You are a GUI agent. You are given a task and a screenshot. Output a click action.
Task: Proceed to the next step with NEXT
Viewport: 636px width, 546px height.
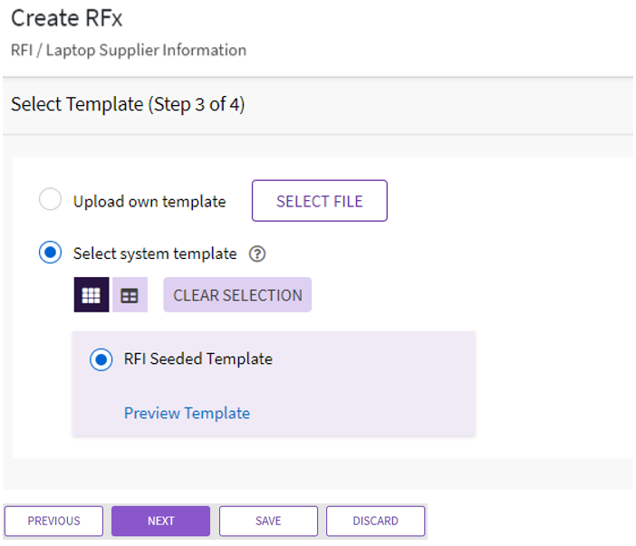point(160,521)
